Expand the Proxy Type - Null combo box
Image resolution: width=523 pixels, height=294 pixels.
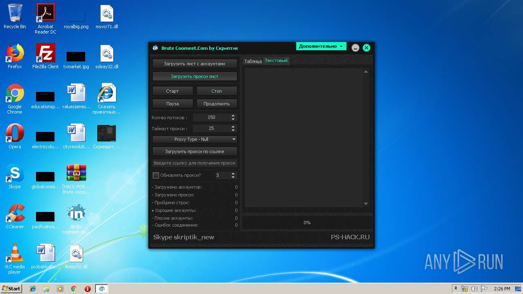(194, 139)
